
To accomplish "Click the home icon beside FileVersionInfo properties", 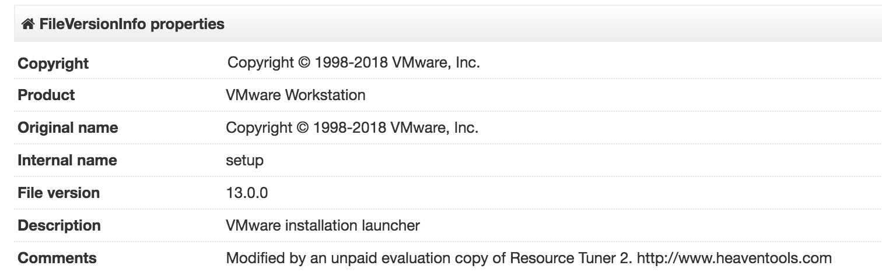I will (x=27, y=24).
